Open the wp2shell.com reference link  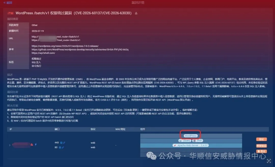click(43, 53)
